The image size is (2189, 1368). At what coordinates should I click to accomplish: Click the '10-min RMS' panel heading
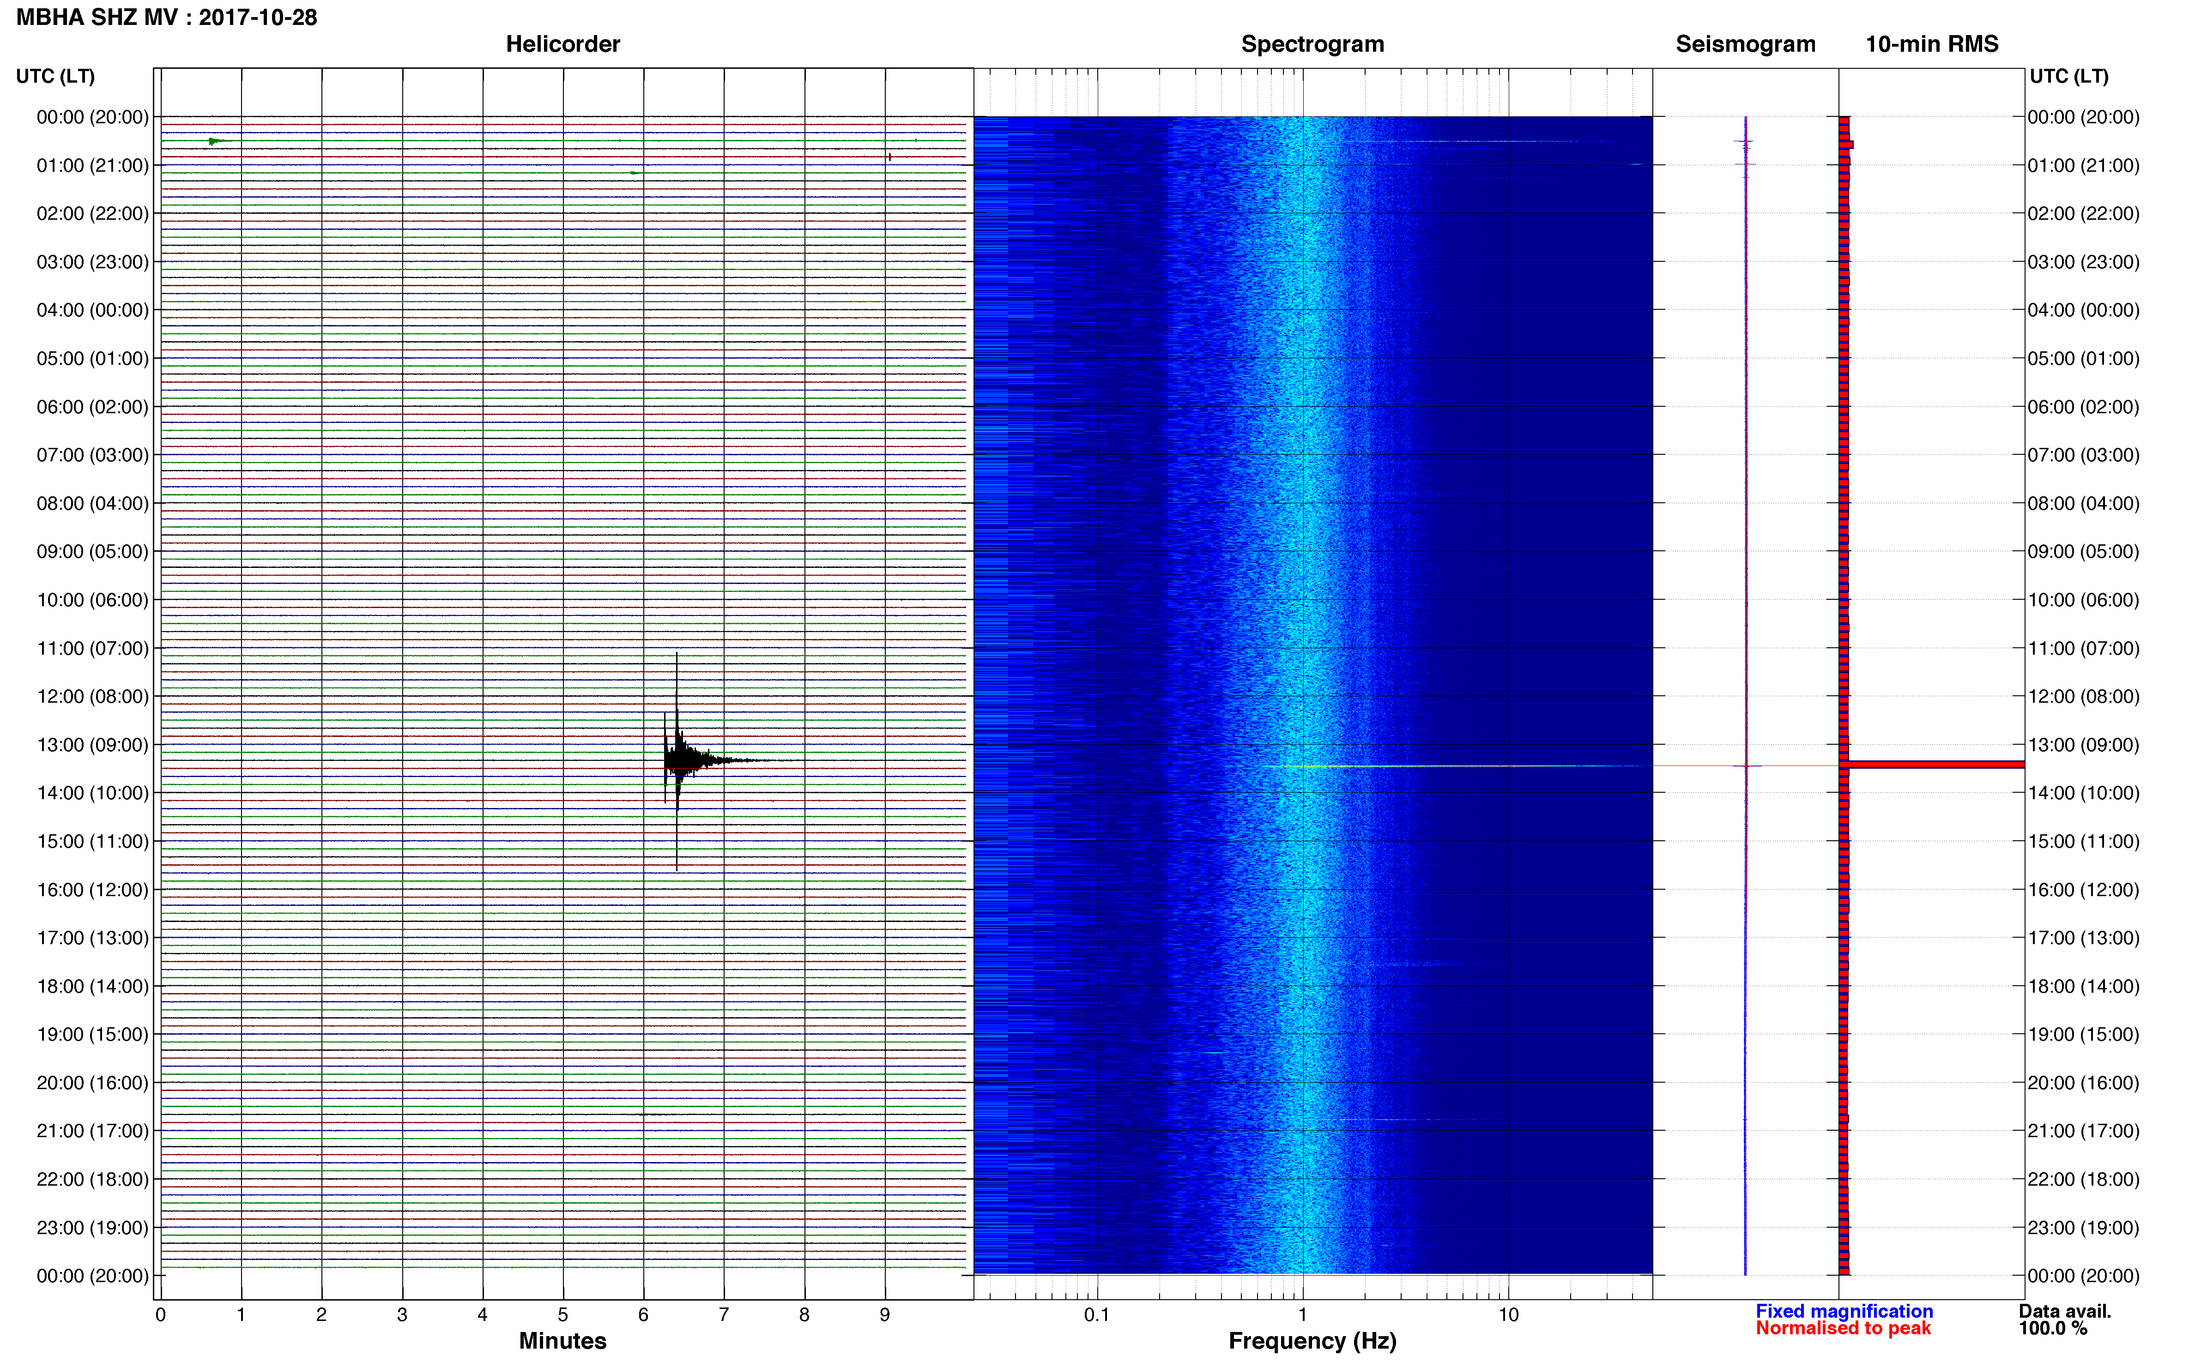click(1932, 44)
